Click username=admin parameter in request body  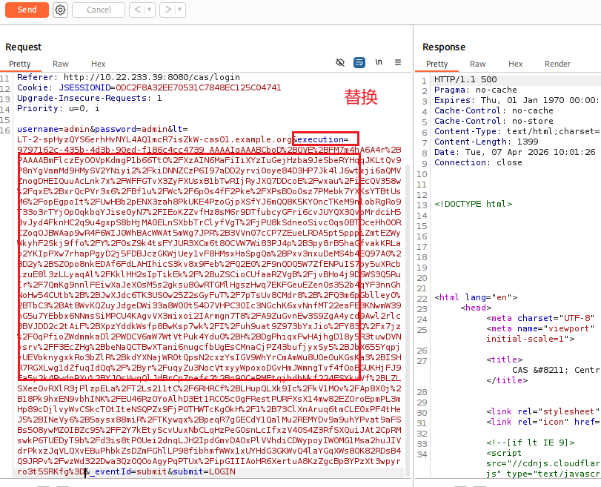[x=53, y=129]
